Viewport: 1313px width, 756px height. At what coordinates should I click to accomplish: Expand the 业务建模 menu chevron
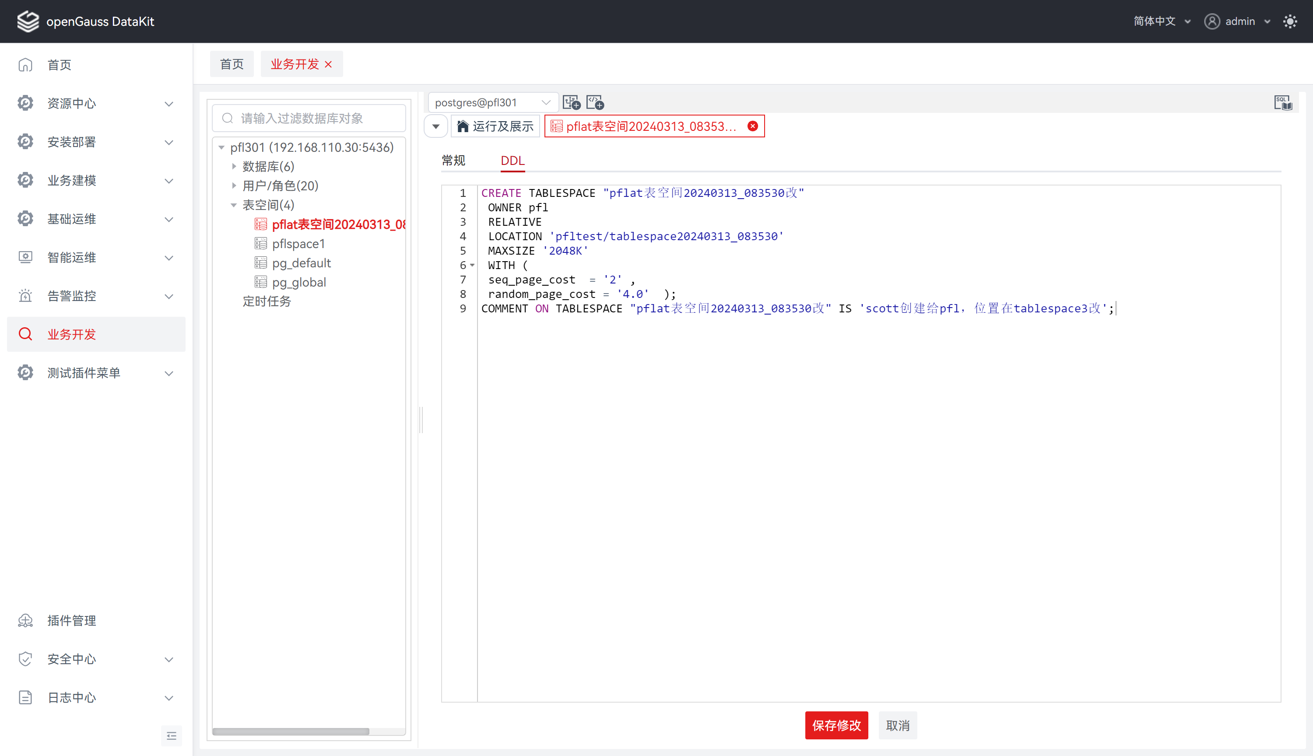(x=169, y=181)
